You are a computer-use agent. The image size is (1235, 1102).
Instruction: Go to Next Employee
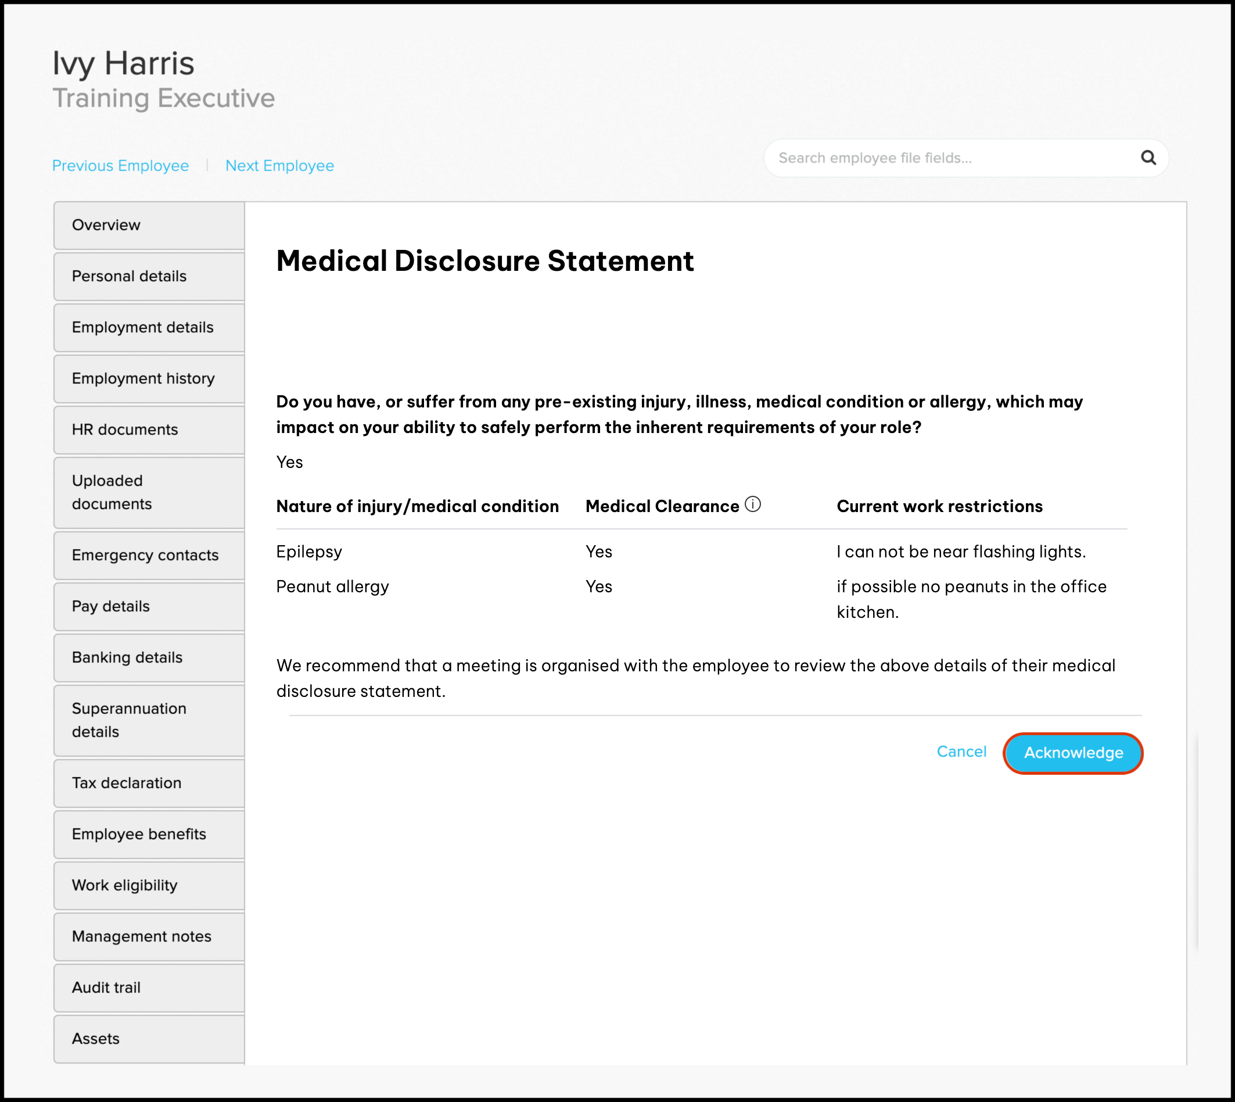coord(279,166)
